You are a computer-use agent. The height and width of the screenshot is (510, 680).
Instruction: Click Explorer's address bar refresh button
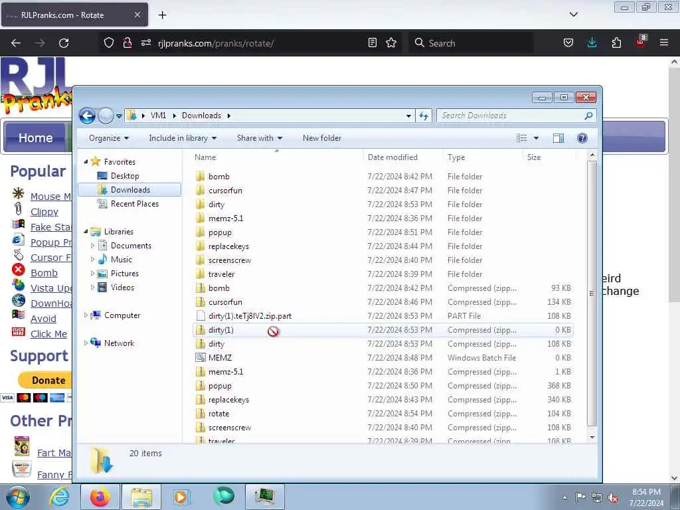tap(424, 116)
